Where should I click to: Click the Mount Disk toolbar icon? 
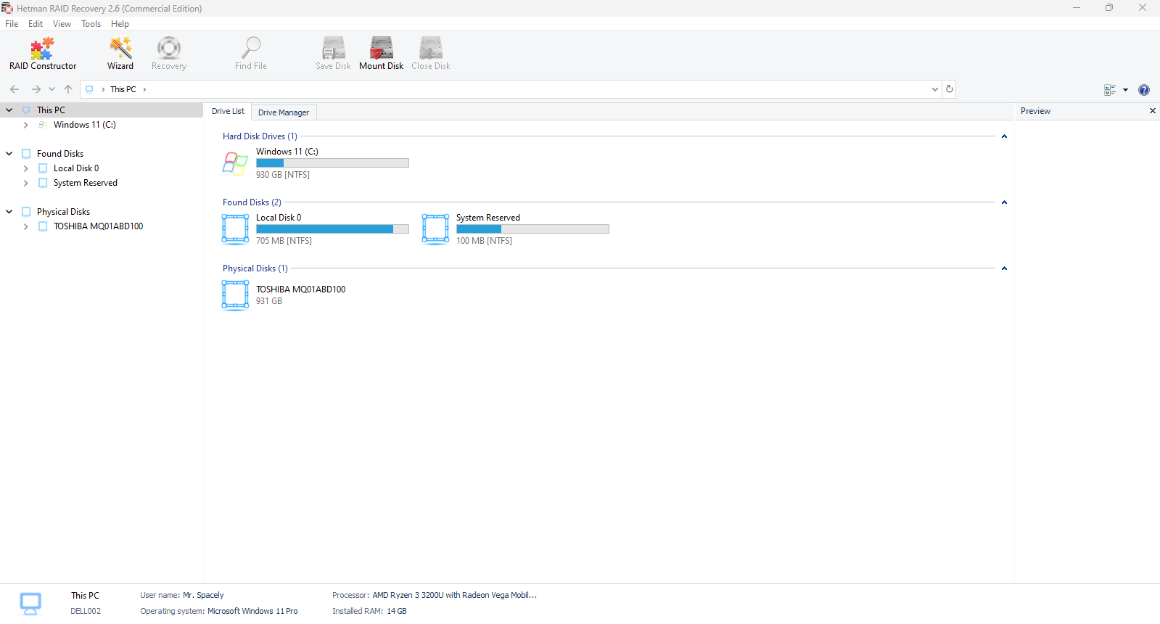382,53
